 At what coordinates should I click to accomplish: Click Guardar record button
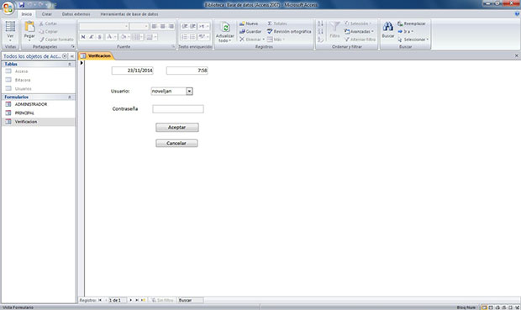(250, 32)
